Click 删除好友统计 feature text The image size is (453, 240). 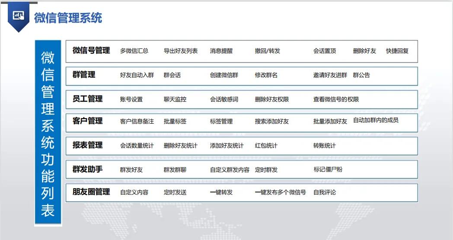tap(181, 146)
